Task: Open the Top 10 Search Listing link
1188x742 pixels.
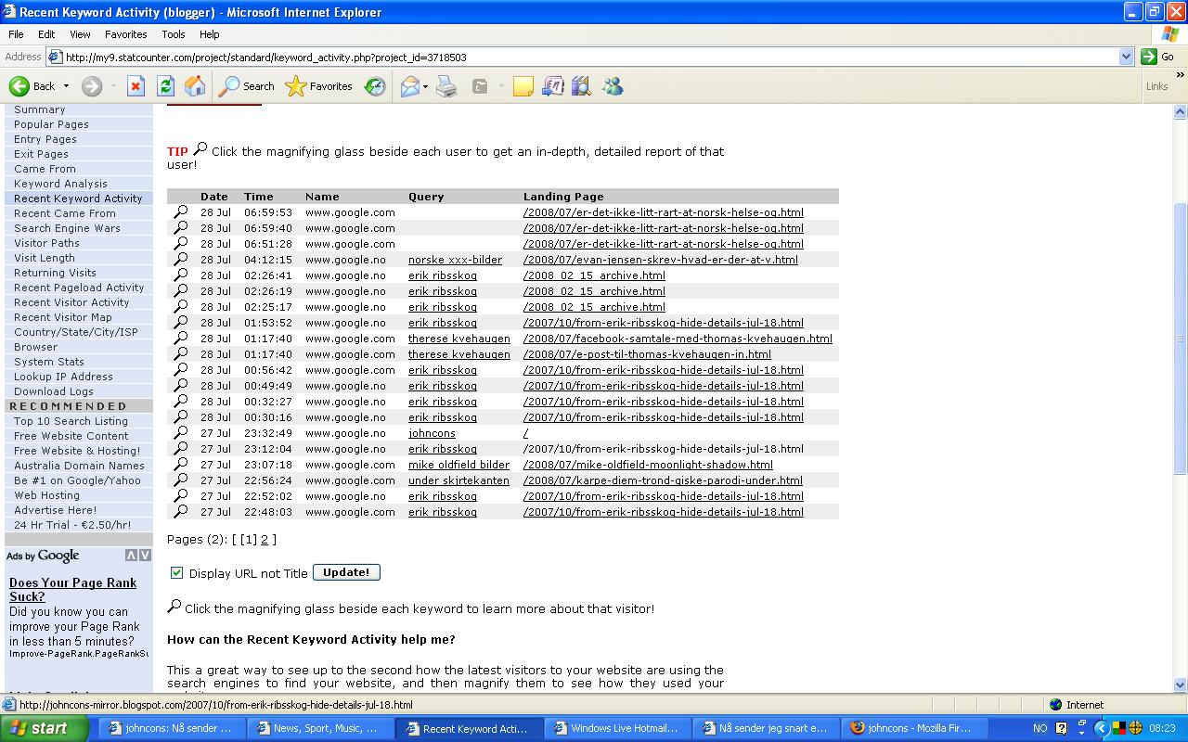Action: [x=71, y=421]
